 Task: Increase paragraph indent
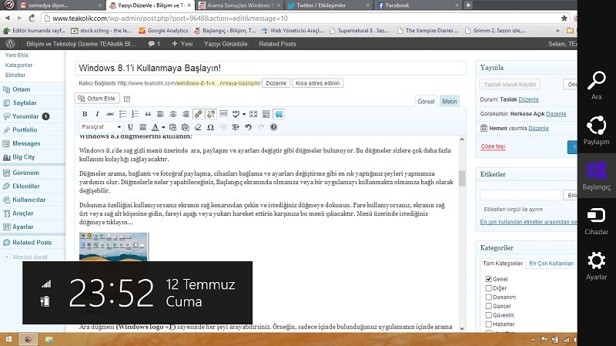236,127
